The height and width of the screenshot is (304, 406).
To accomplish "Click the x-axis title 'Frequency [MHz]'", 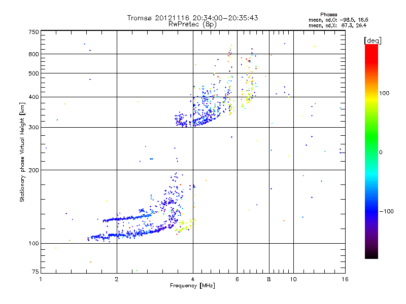I will [192, 286].
